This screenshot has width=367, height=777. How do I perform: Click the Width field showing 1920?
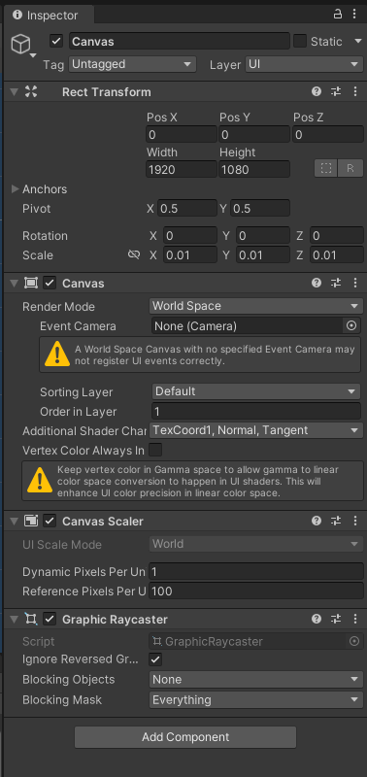[182, 169]
